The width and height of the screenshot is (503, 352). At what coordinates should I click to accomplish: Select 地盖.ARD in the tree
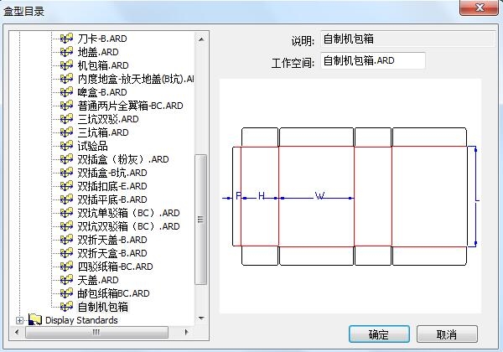(x=98, y=52)
